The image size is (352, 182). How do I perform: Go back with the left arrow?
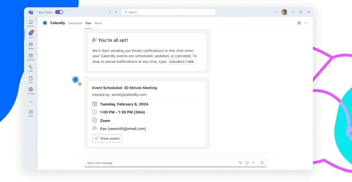110,12
